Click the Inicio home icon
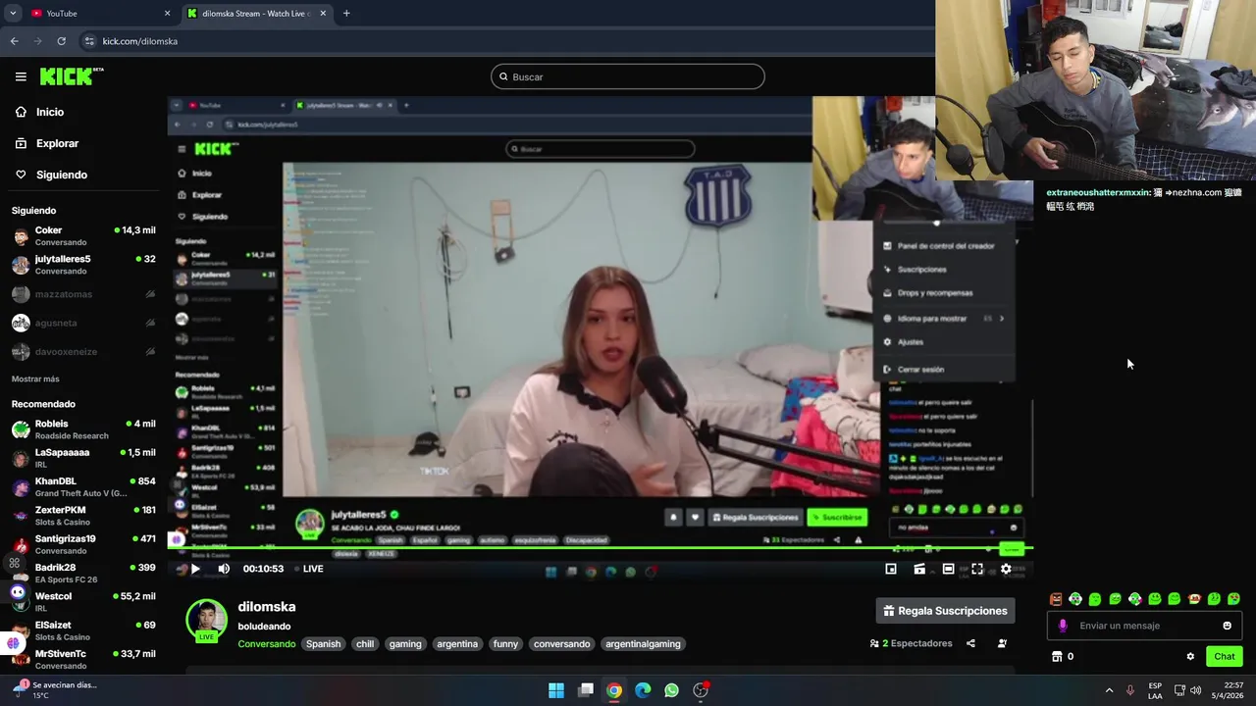 point(21,112)
